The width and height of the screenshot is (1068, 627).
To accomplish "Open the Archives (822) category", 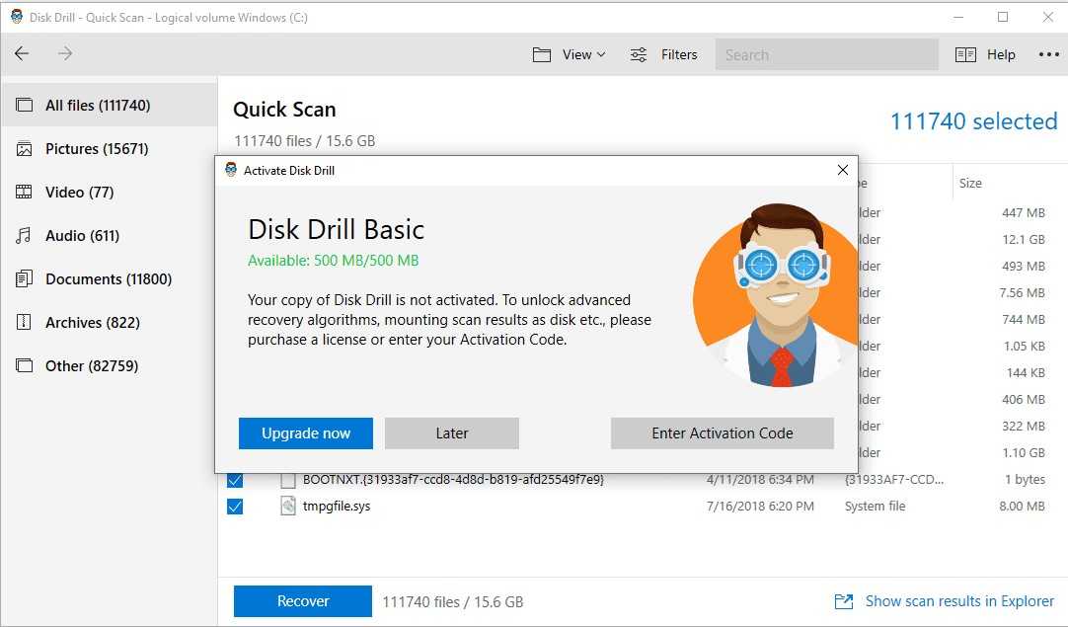I will click(x=92, y=323).
